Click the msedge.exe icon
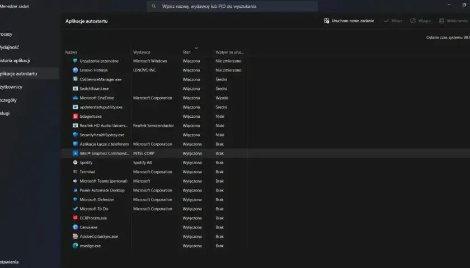This screenshot has width=470, height=268. pyautogui.click(x=75, y=246)
